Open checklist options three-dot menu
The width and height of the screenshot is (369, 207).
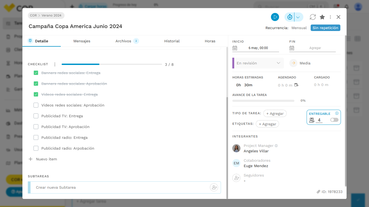55,64
